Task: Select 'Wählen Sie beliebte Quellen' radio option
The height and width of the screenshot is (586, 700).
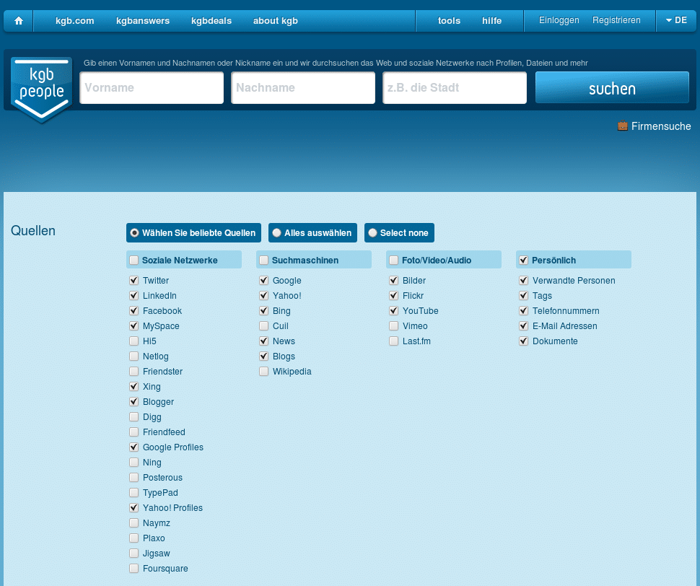Action: pyautogui.click(x=134, y=233)
